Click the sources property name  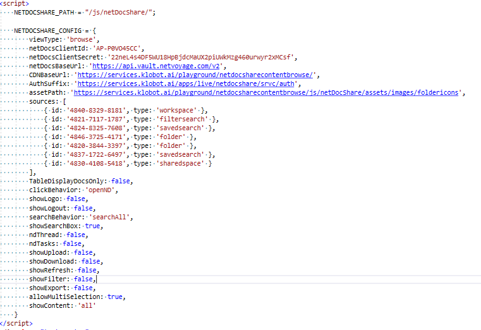pos(42,102)
